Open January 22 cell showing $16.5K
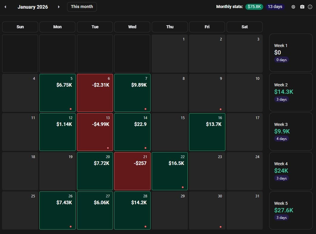Image resolution: width=316 pixels, height=234 pixels. click(x=170, y=171)
